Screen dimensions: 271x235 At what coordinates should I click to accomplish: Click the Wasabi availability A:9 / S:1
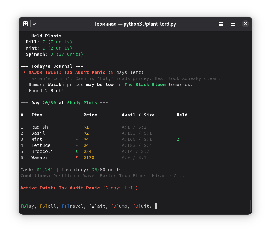(134, 157)
